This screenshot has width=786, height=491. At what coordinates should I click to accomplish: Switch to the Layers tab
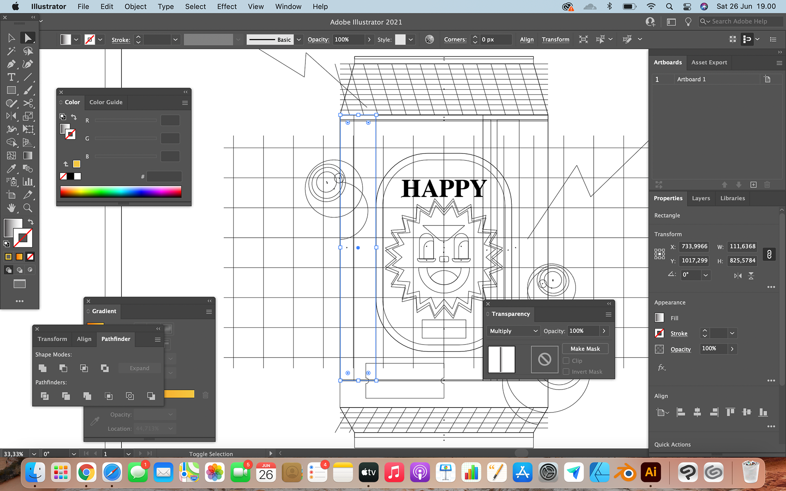coord(700,198)
